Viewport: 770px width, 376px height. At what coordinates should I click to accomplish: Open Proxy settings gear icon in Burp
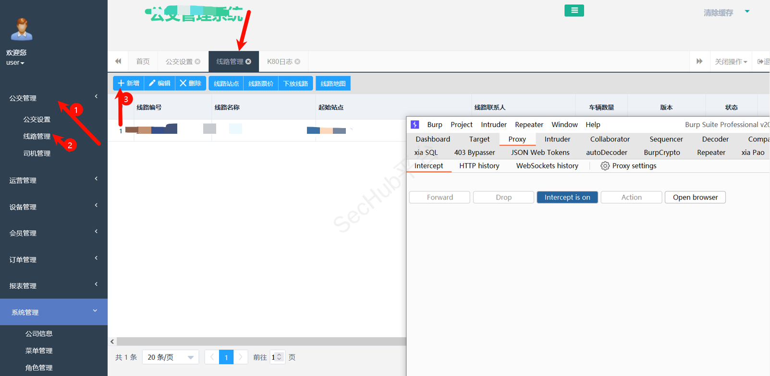pyautogui.click(x=605, y=166)
